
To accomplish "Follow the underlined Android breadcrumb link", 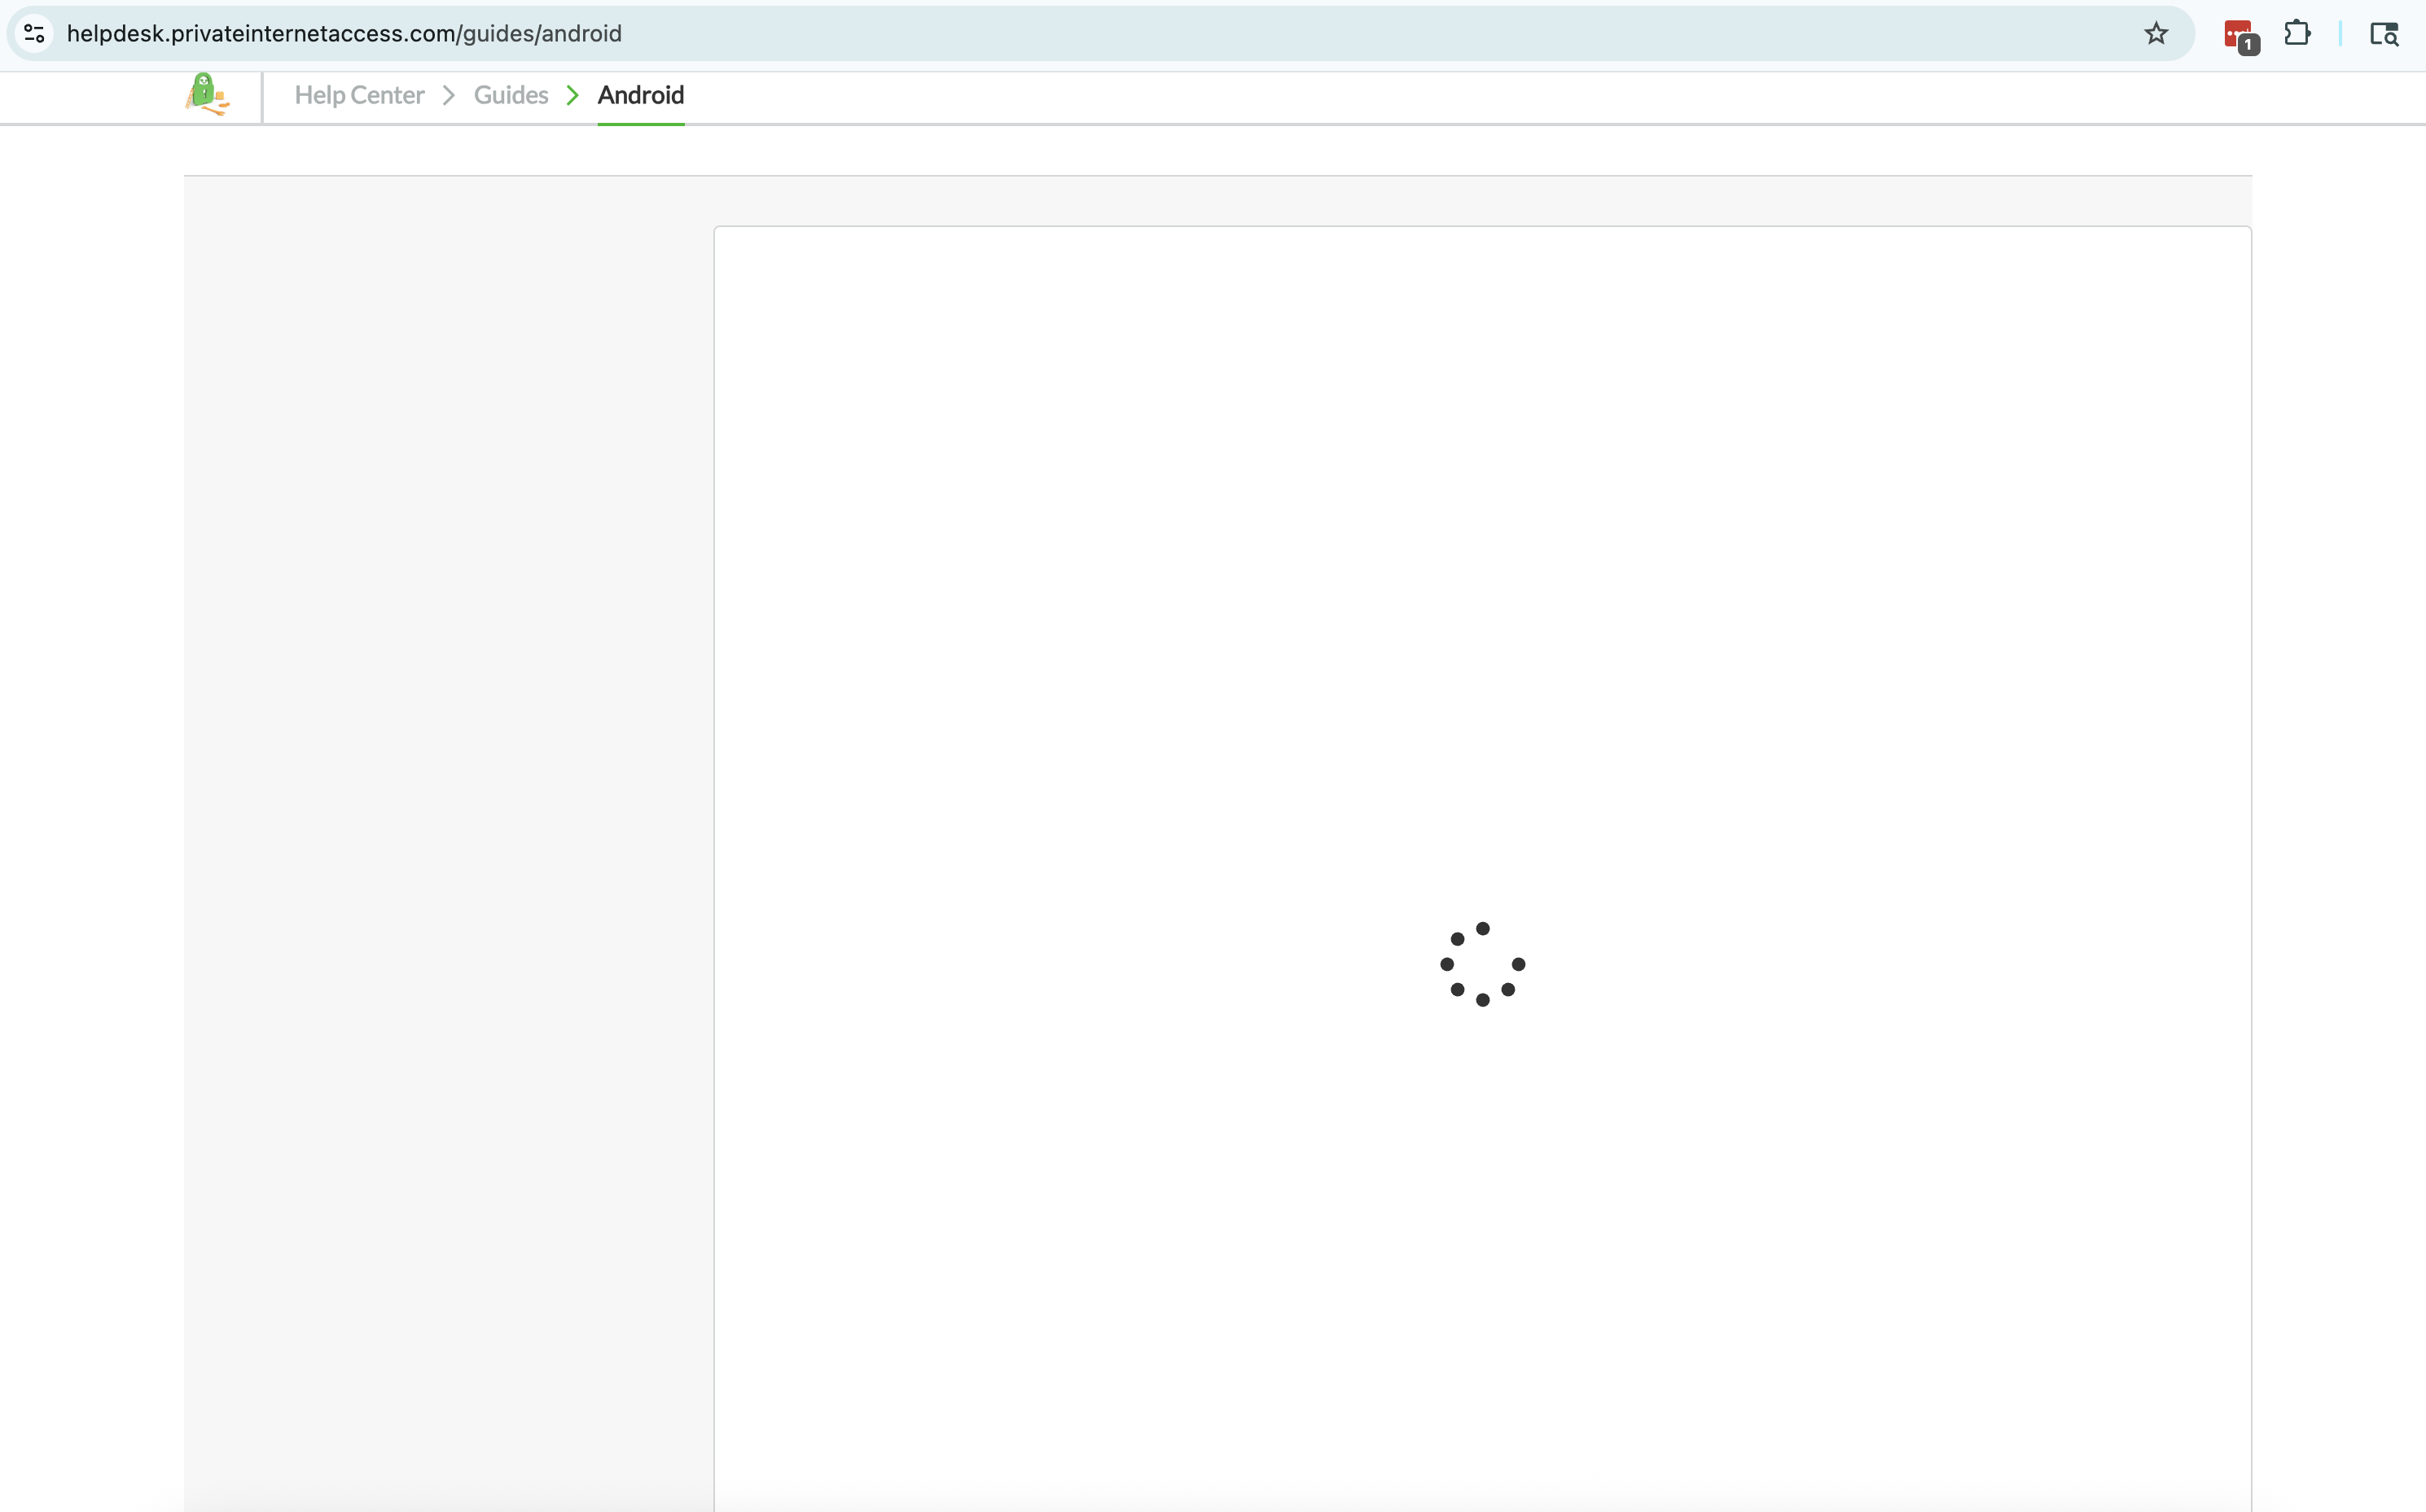I will 640,95.
